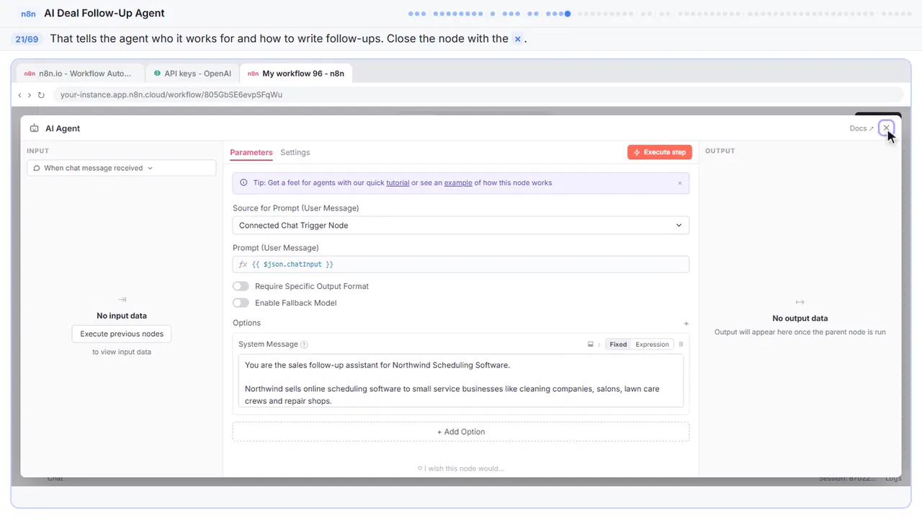Open the Docs link for AI Agent
922x519 pixels.
click(x=861, y=128)
